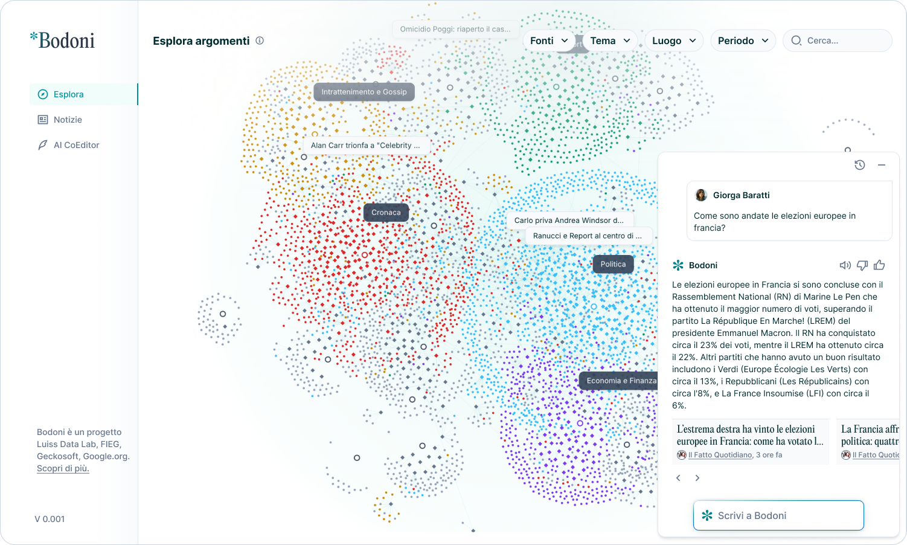Minimize the chat panel with dash icon
This screenshot has height=545, width=907.
pos(882,165)
